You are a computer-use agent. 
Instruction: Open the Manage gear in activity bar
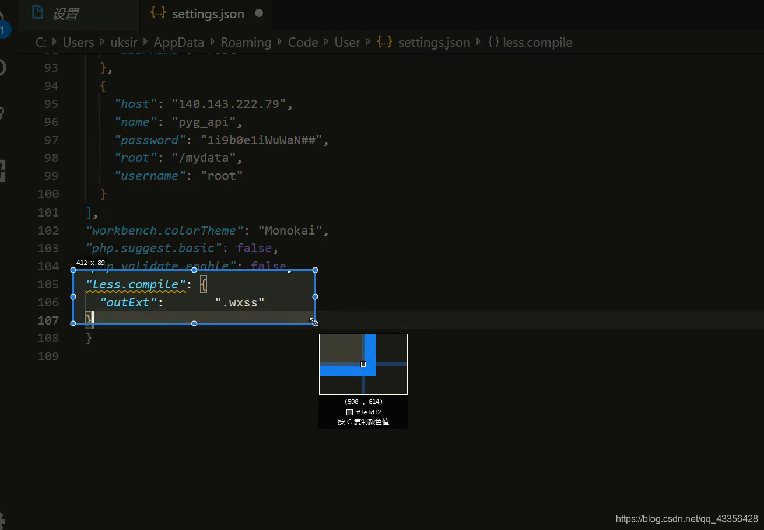point(2,520)
